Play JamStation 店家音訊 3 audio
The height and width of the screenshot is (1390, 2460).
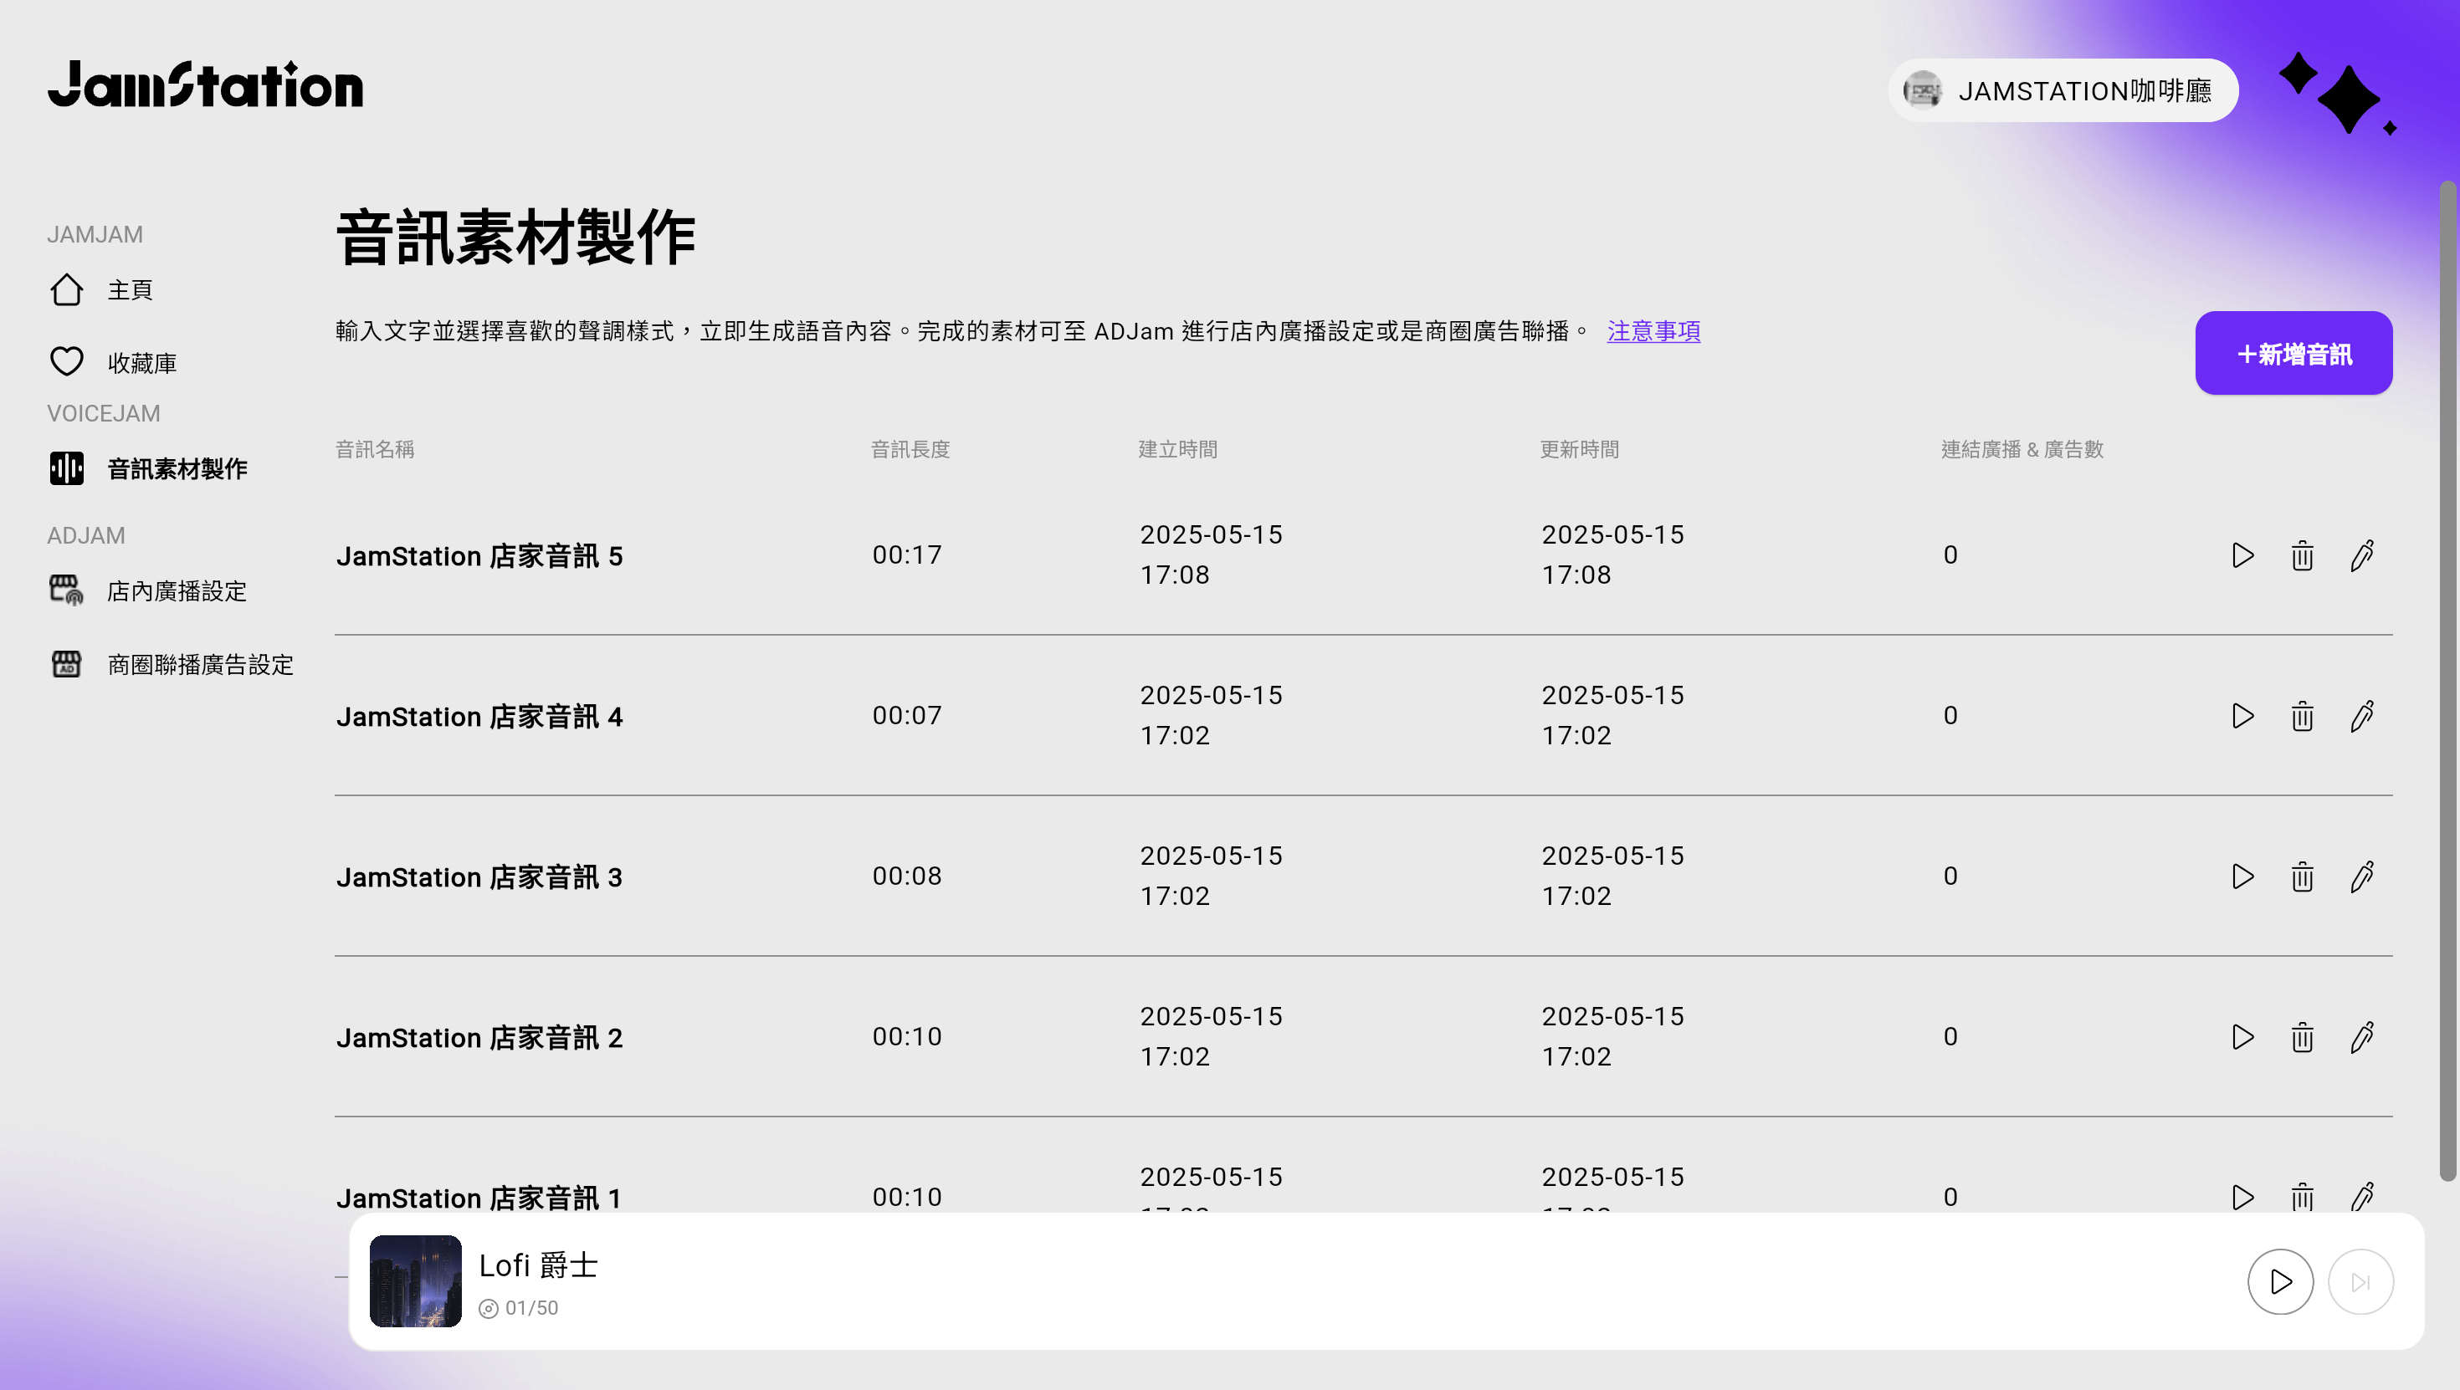[2242, 876]
